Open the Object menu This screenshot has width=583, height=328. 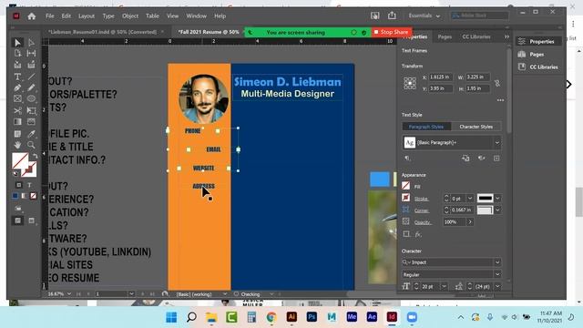coord(130,16)
